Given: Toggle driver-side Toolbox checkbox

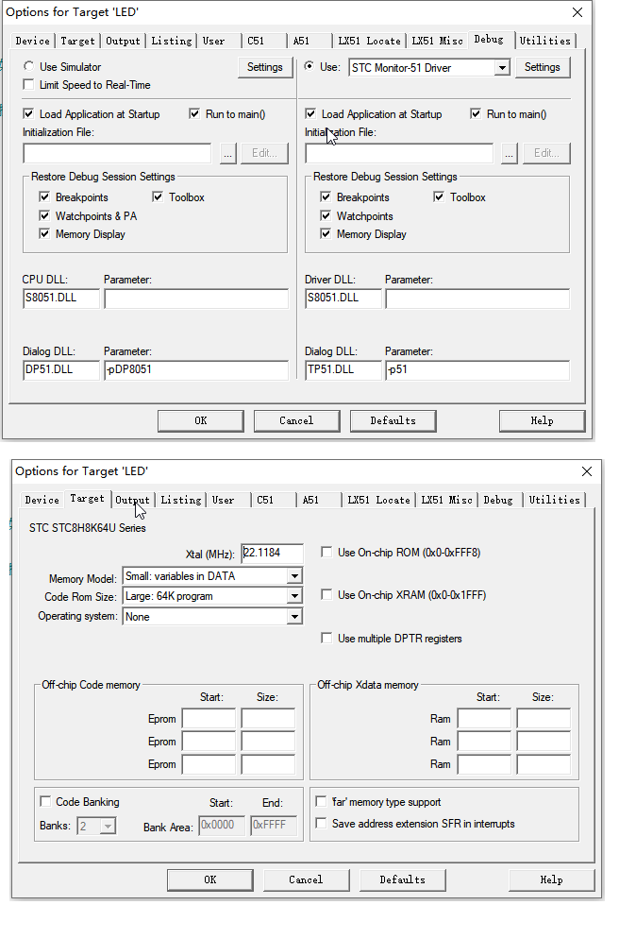Looking at the screenshot, I should (x=439, y=196).
